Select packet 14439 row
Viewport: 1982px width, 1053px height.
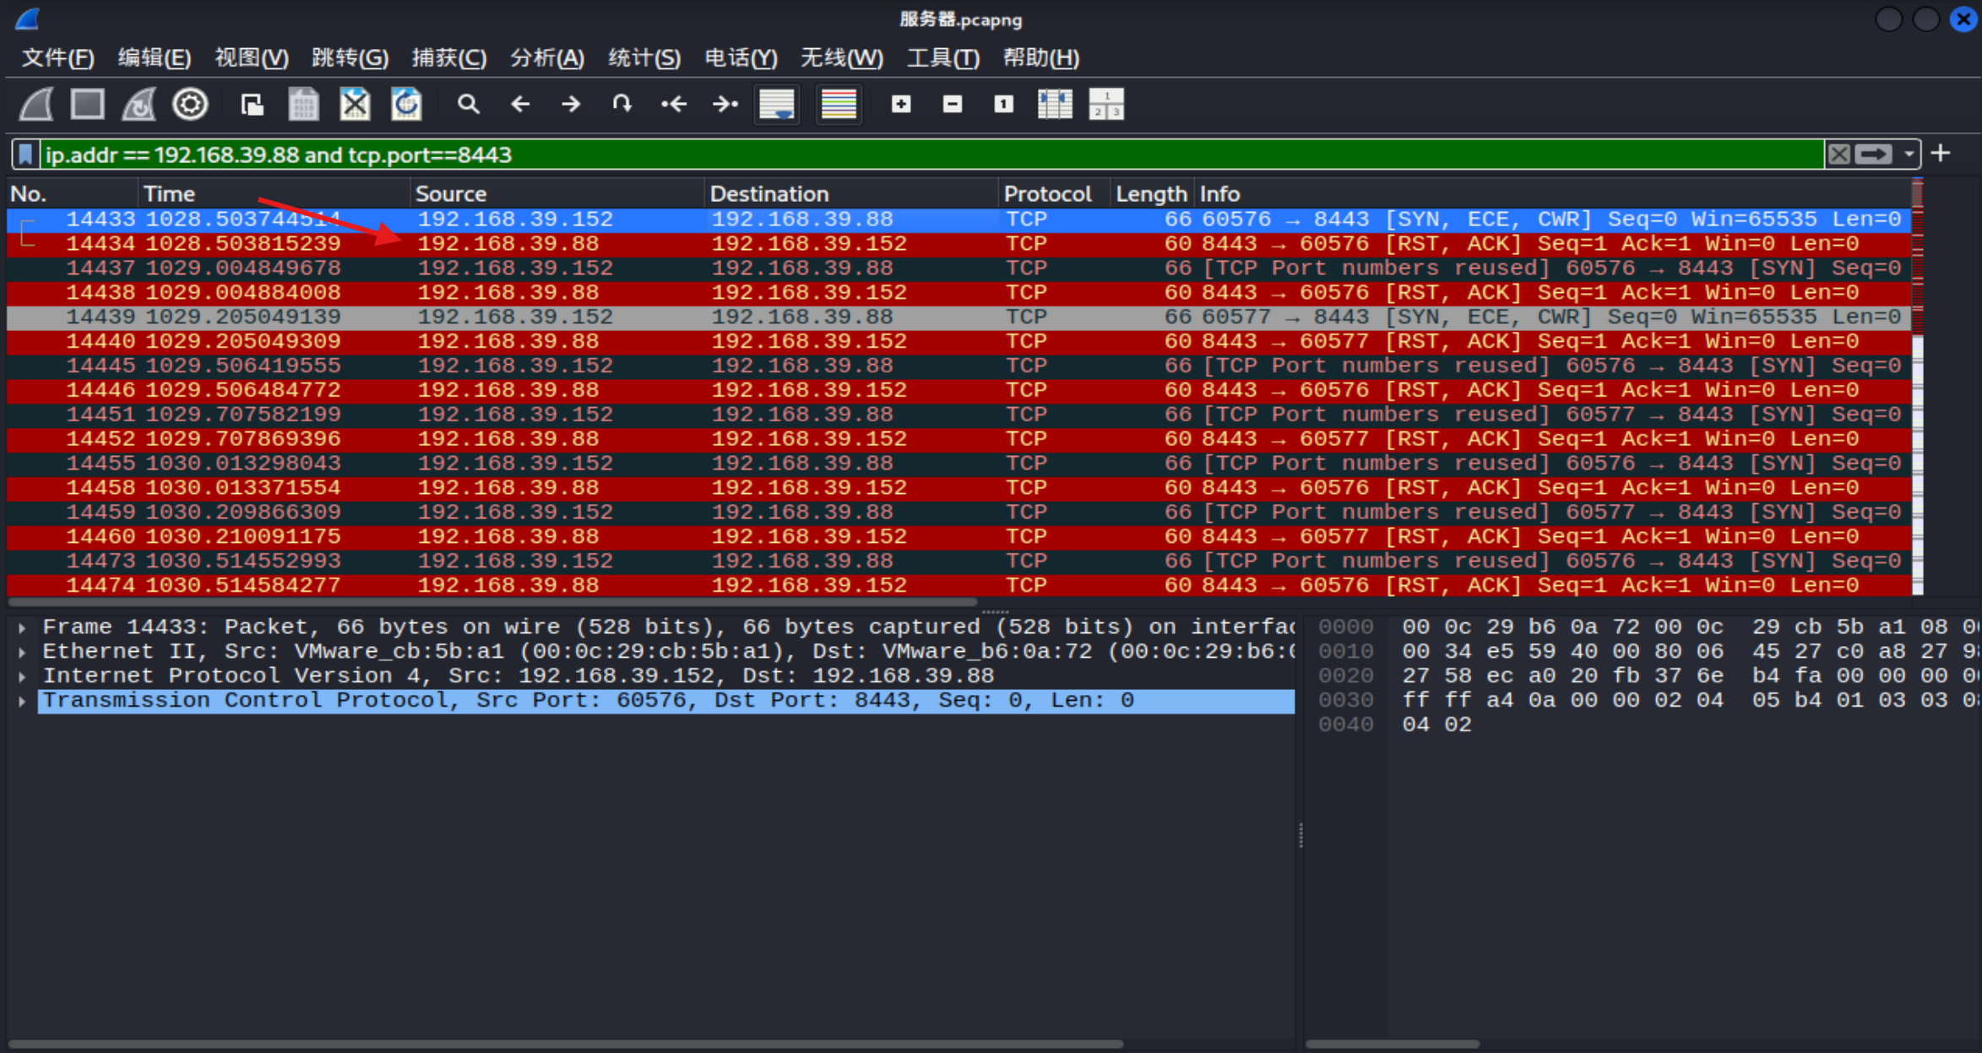pos(959,318)
